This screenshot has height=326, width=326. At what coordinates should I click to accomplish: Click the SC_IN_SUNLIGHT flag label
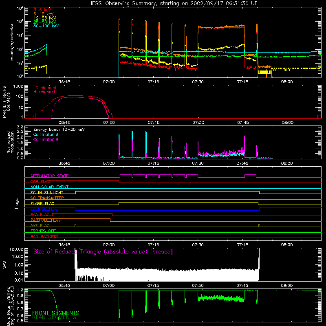coord(47,192)
